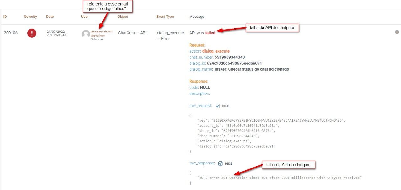Sort by the Date column header
Viewport: 401px width, 190px height.
50,17
